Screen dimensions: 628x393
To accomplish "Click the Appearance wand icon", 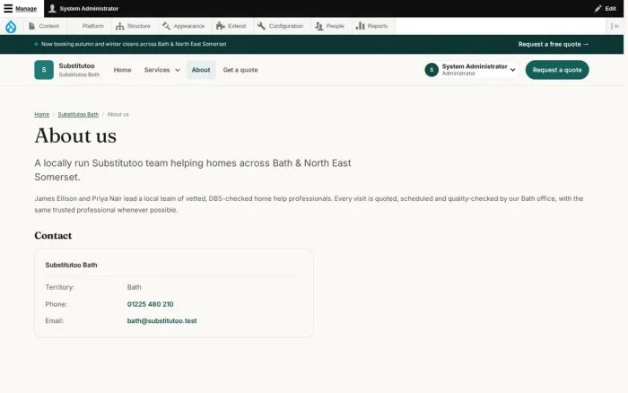I will [166, 26].
